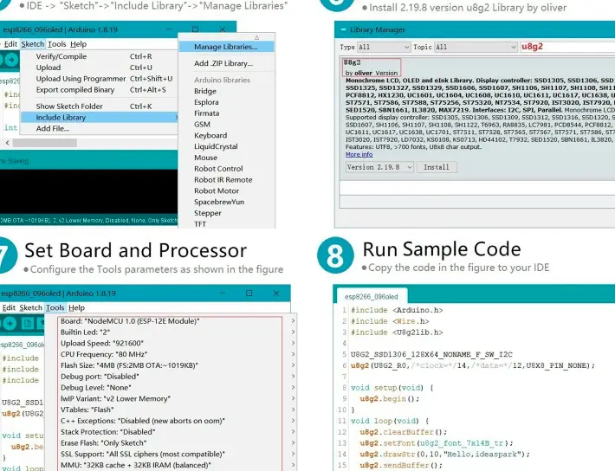Image resolution: width=615 pixels, height=471 pixels.
Task: Select the Keyboard library entry
Action: (x=226, y=135)
